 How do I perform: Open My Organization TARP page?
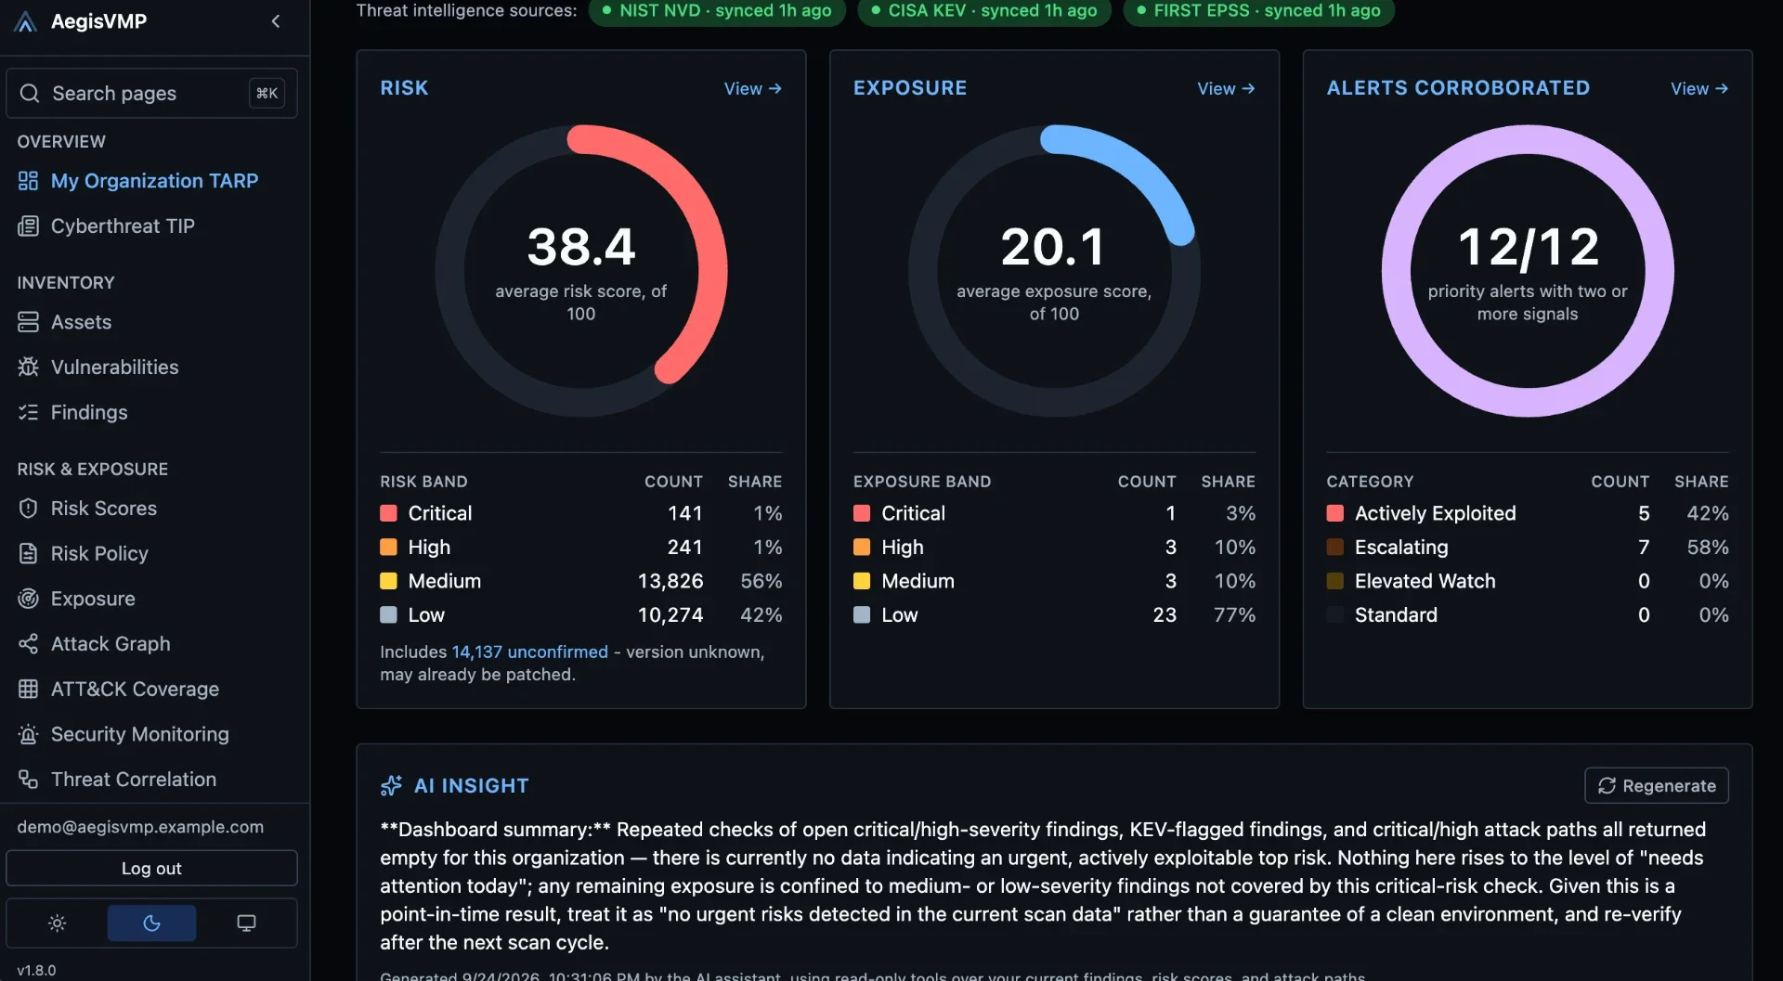[154, 181]
